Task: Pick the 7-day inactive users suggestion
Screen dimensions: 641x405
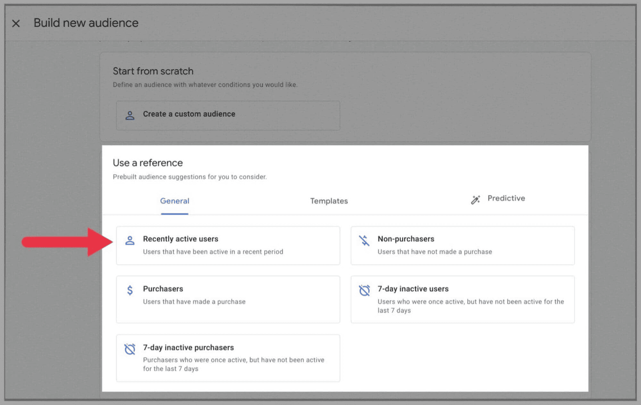Action: [x=462, y=299]
